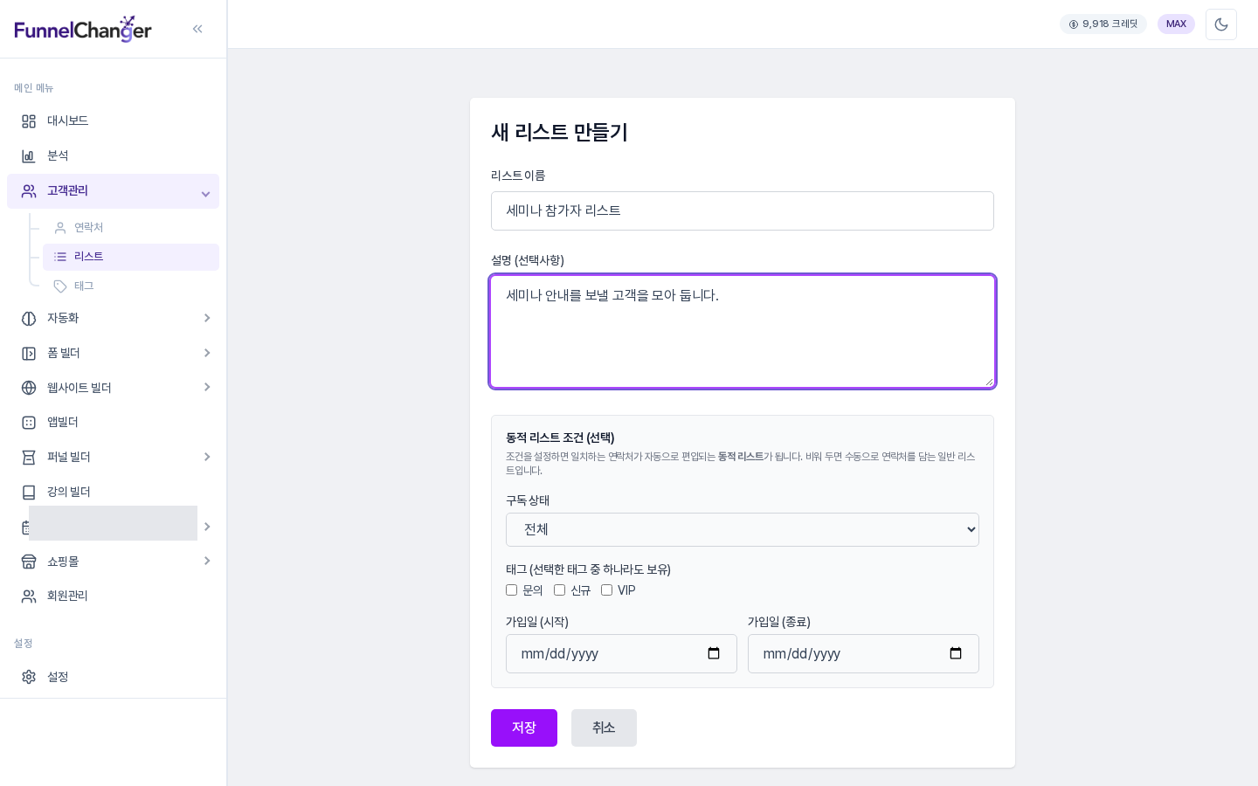Save the list with the 저장 button
The image size is (1258, 786).
[524, 728]
